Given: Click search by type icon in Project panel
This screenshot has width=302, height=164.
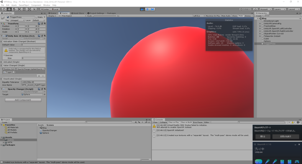Looking at the screenshot, I should pyautogui.click(x=136, y=122).
